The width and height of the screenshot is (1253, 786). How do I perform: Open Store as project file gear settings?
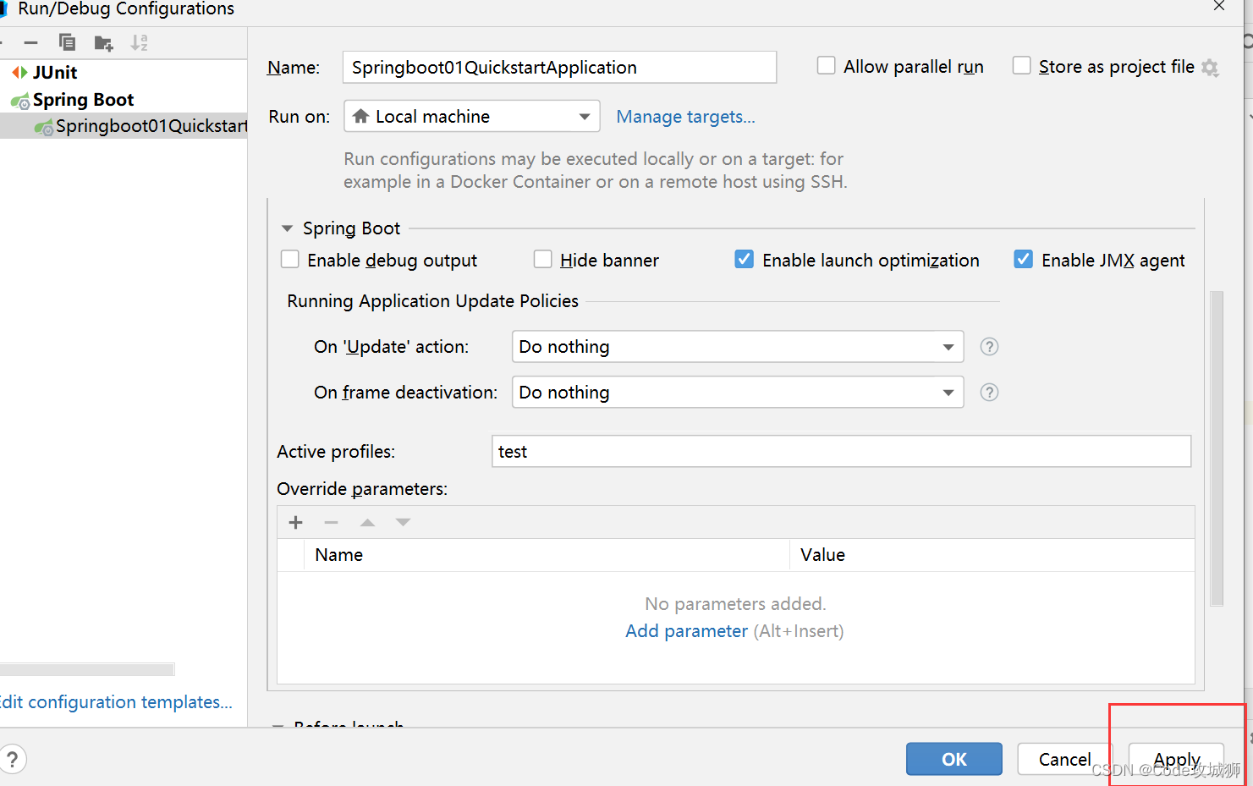click(1211, 68)
